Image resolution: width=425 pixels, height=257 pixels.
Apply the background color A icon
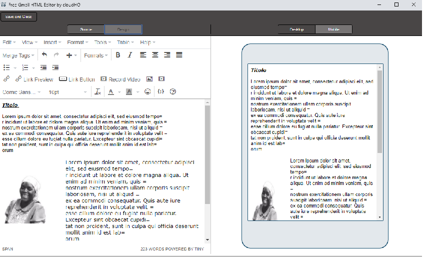129,92
